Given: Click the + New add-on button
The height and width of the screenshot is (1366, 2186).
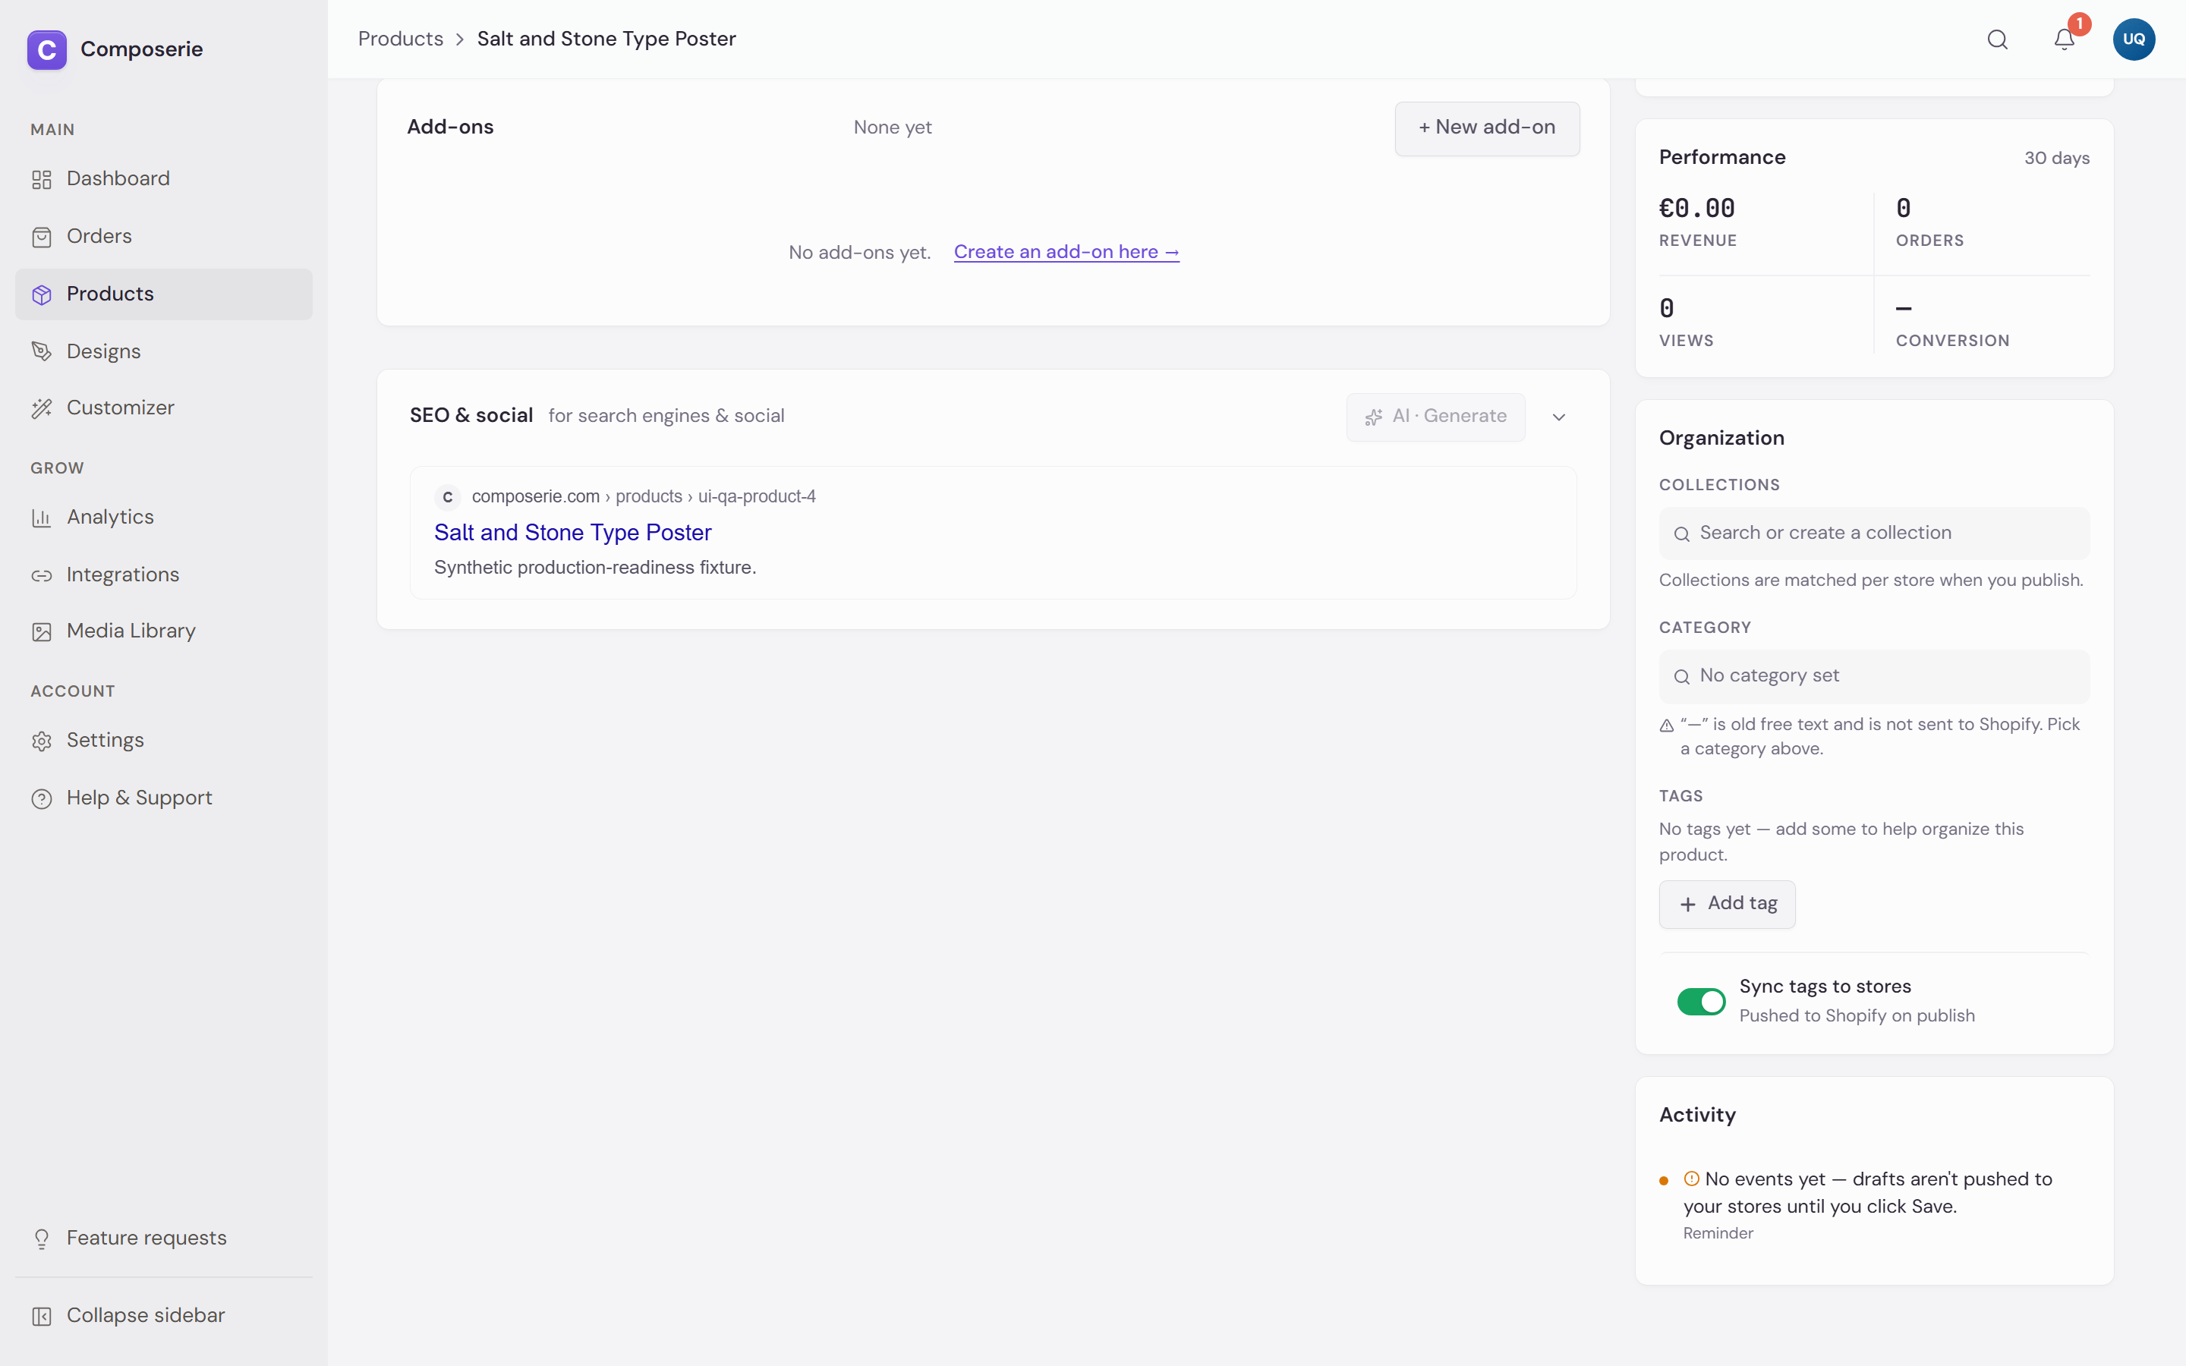Looking at the screenshot, I should [1487, 128].
